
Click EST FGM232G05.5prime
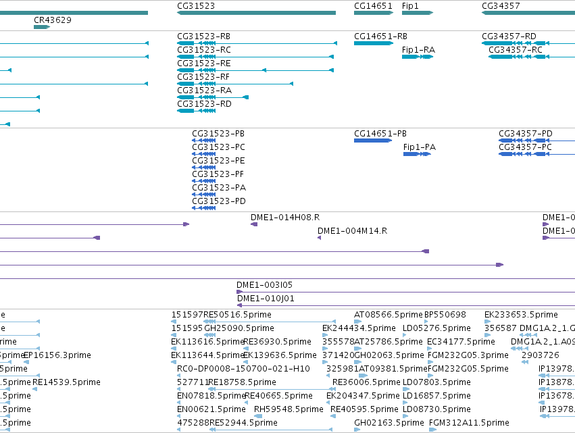(x=468, y=369)
